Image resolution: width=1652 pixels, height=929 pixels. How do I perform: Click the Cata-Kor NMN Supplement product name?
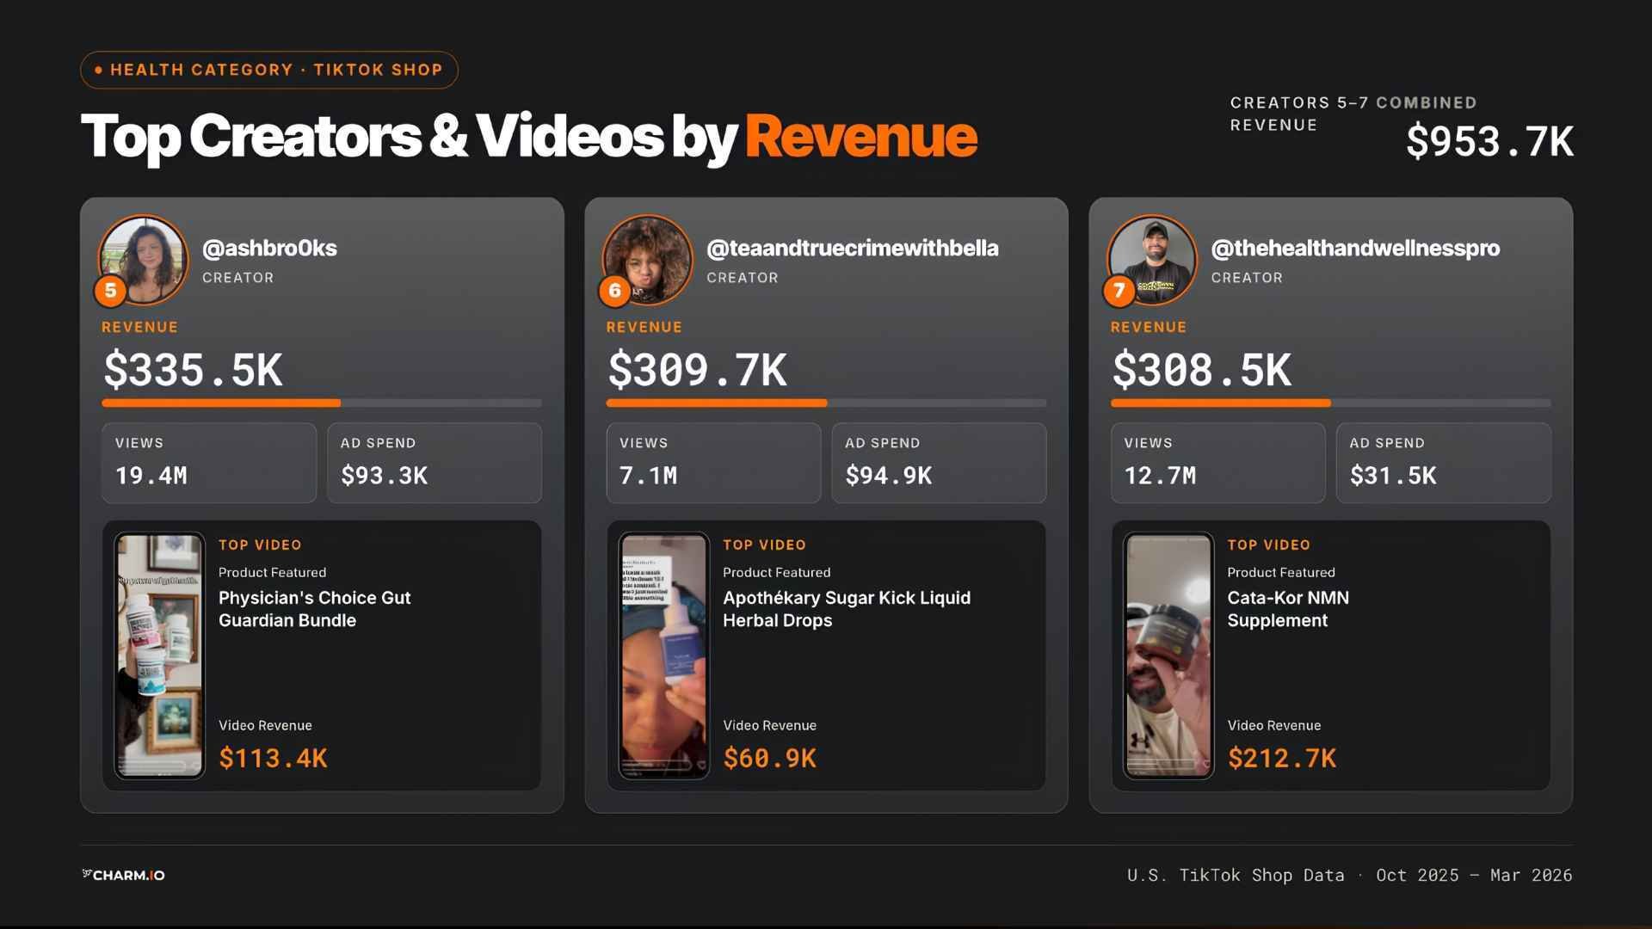(x=1288, y=609)
